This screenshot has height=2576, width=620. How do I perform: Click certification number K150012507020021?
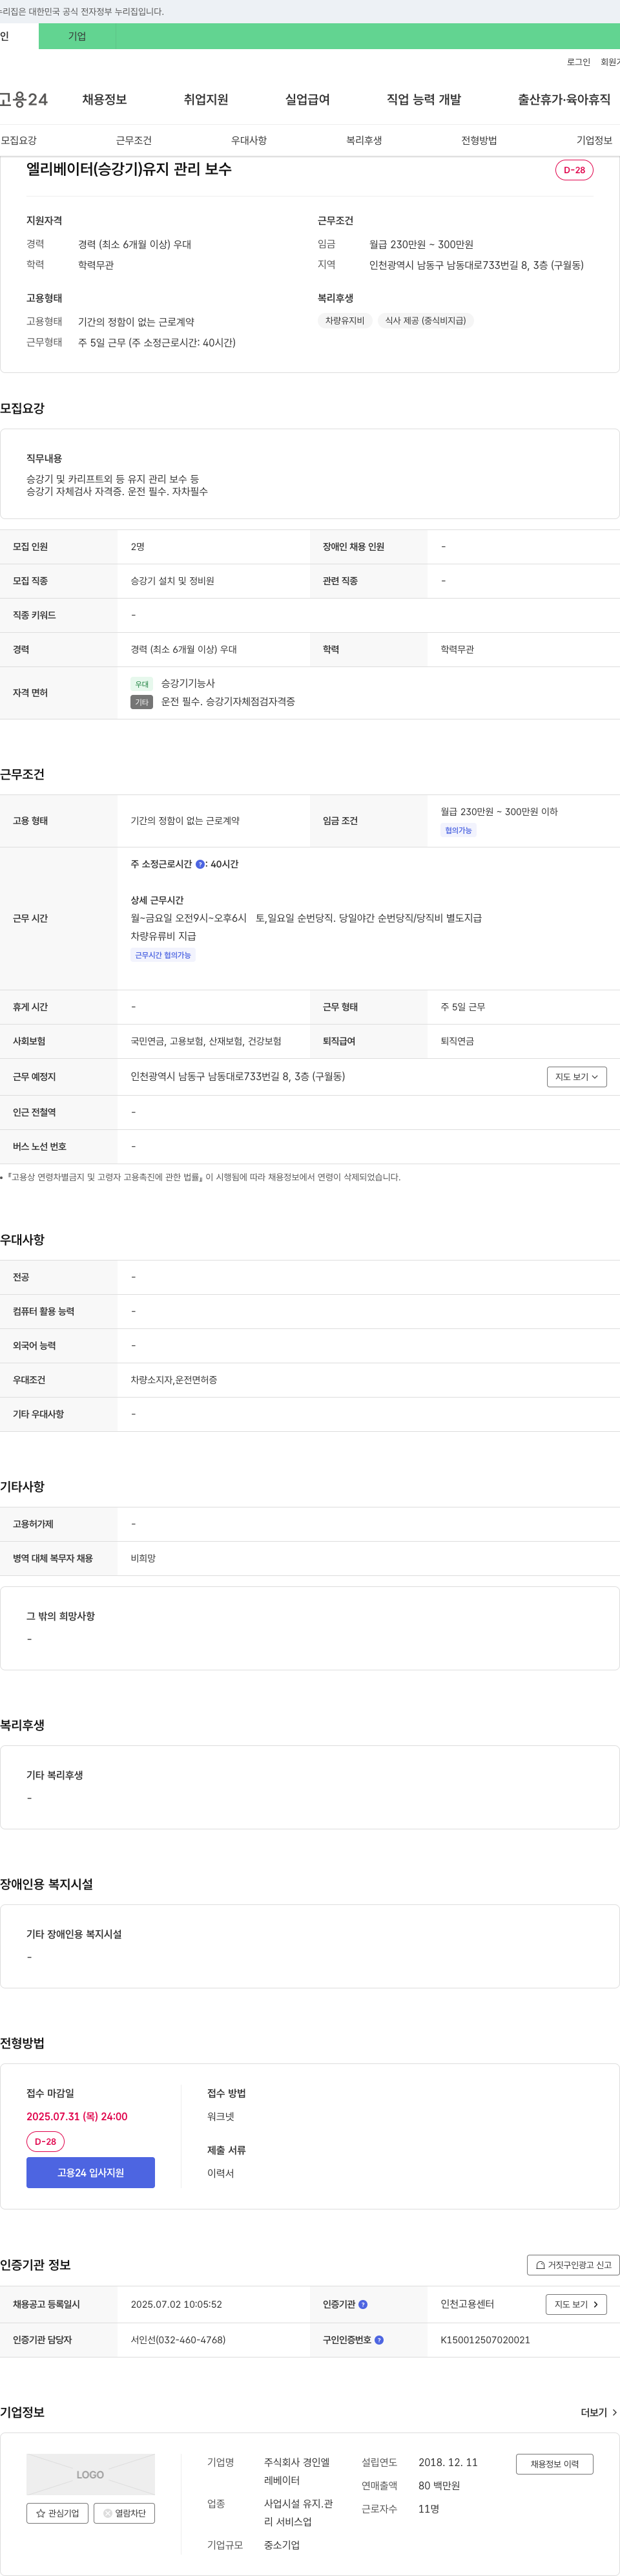click(485, 2340)
